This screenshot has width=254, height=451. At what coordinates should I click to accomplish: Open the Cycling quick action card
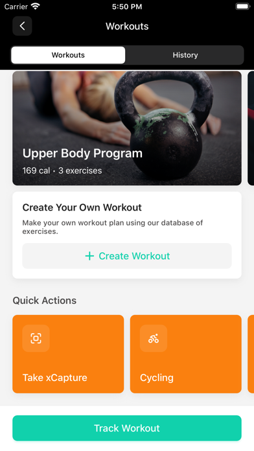pos(185,354)
